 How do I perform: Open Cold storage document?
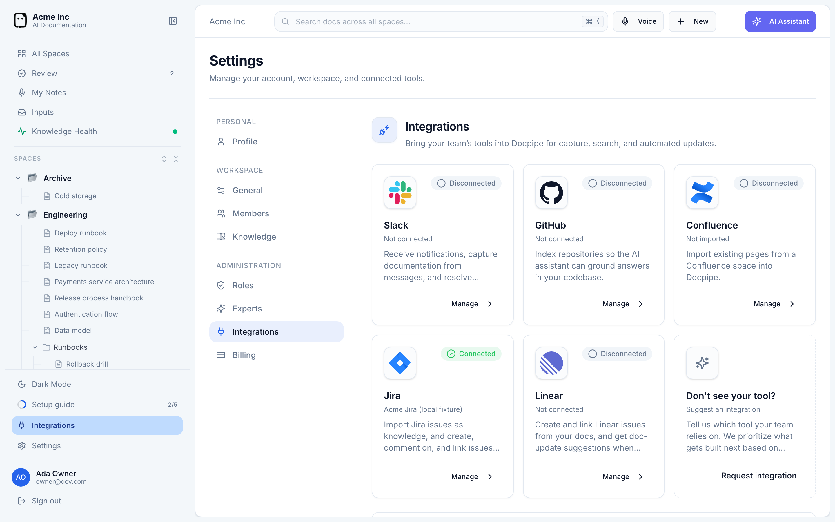tap(75, 196)
